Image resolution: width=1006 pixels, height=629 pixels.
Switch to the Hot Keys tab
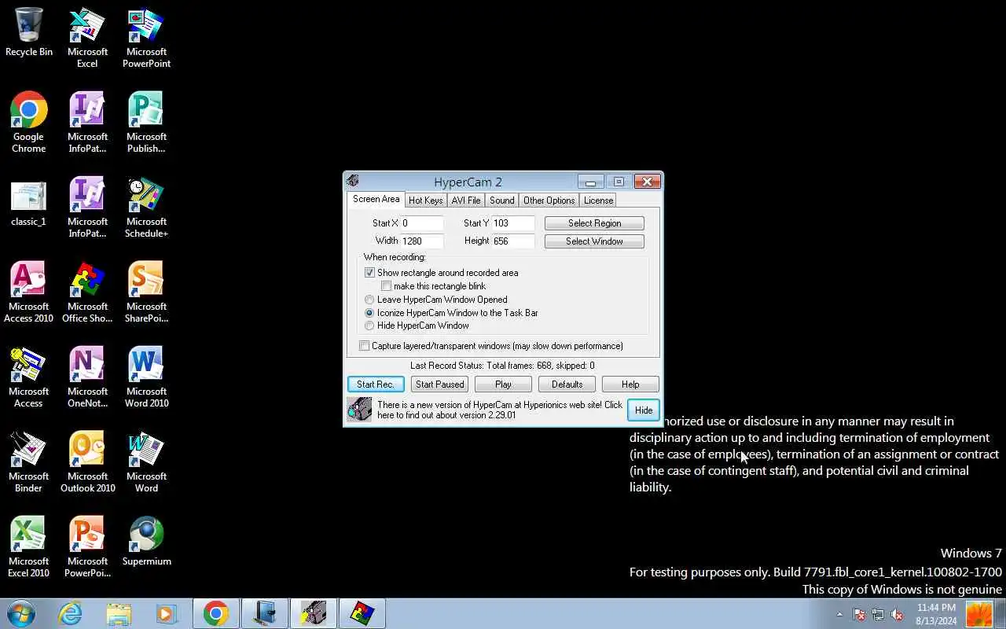click(x=425, y=200)
